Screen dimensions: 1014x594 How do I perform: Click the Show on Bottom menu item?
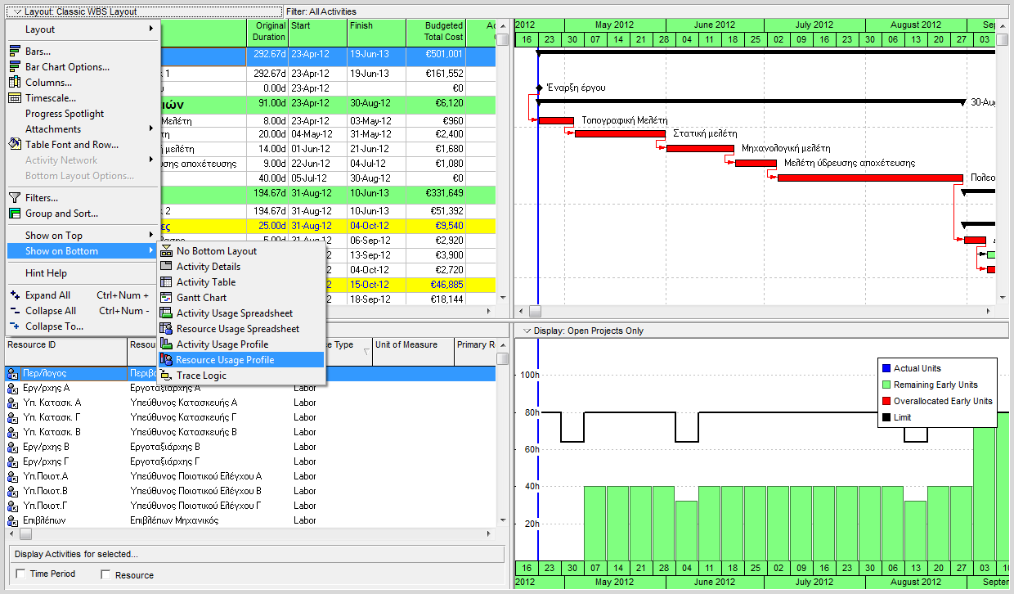coord(83,251)
